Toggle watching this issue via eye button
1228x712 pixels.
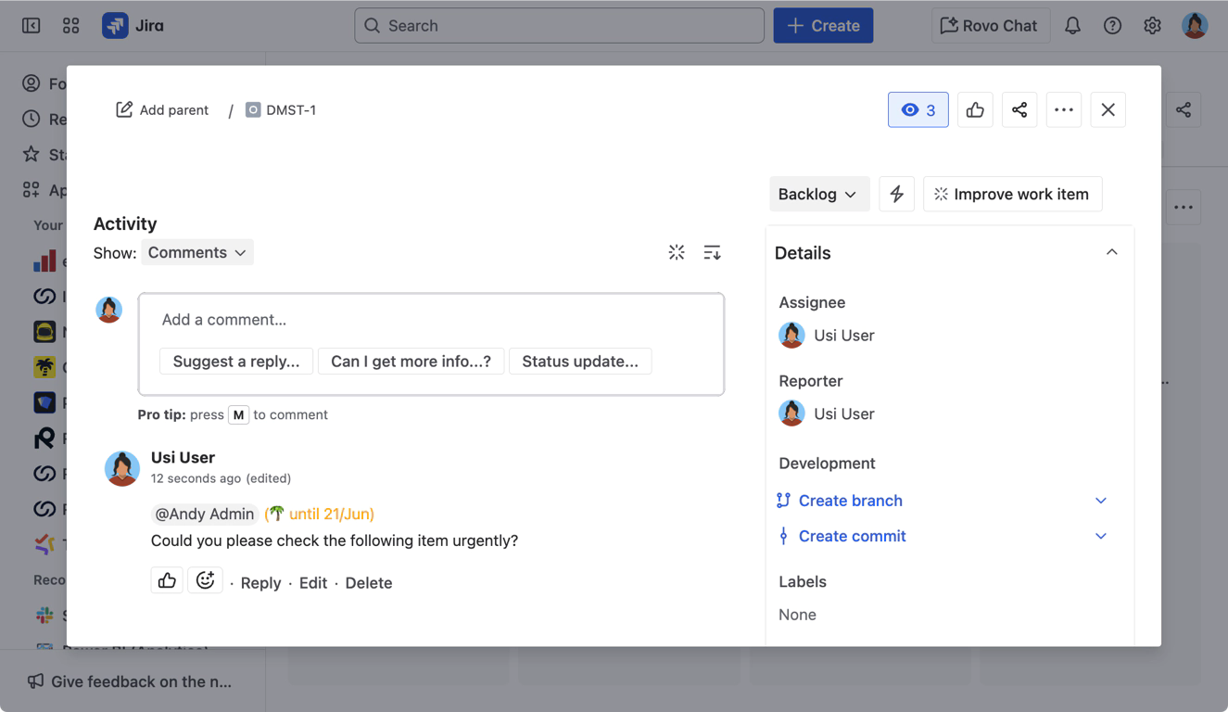pos(918,110)
